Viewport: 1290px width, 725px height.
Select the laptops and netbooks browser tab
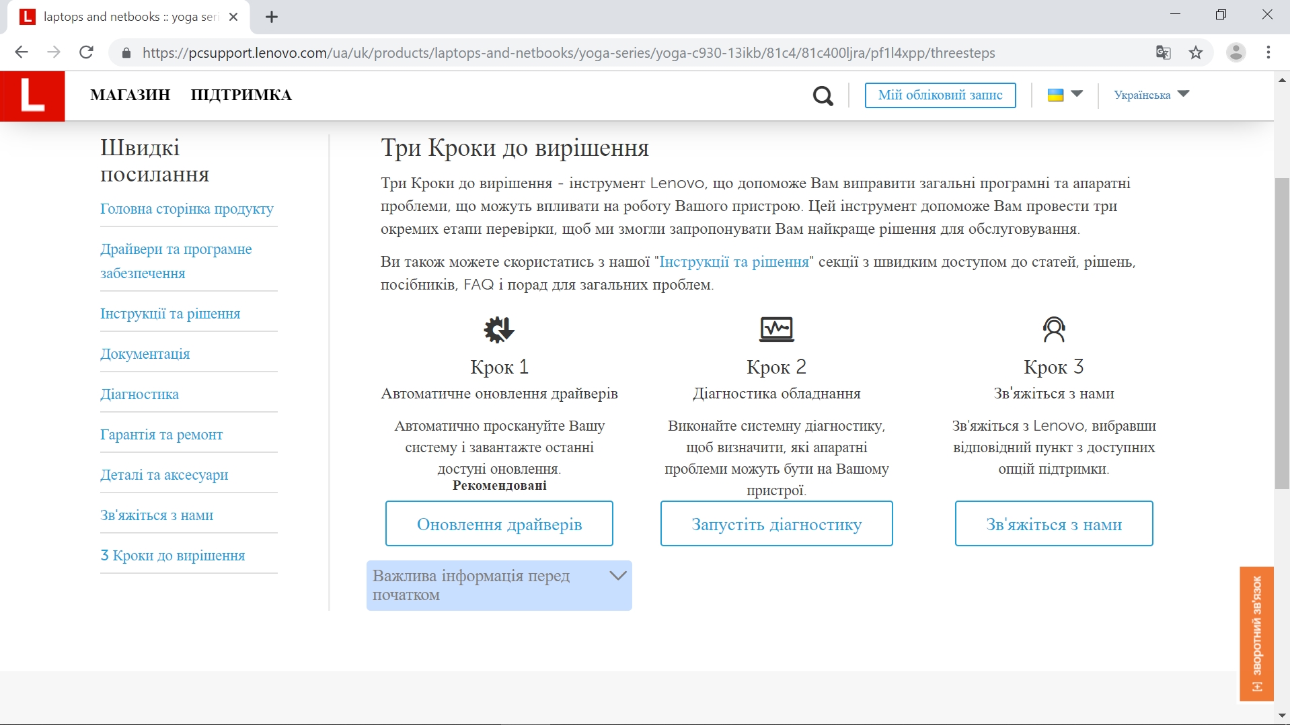(129, 17)
